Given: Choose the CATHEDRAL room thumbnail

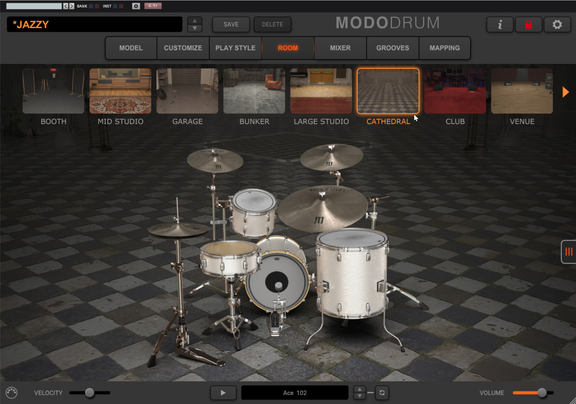Looking at the screenshot, I should pos(388,91).
